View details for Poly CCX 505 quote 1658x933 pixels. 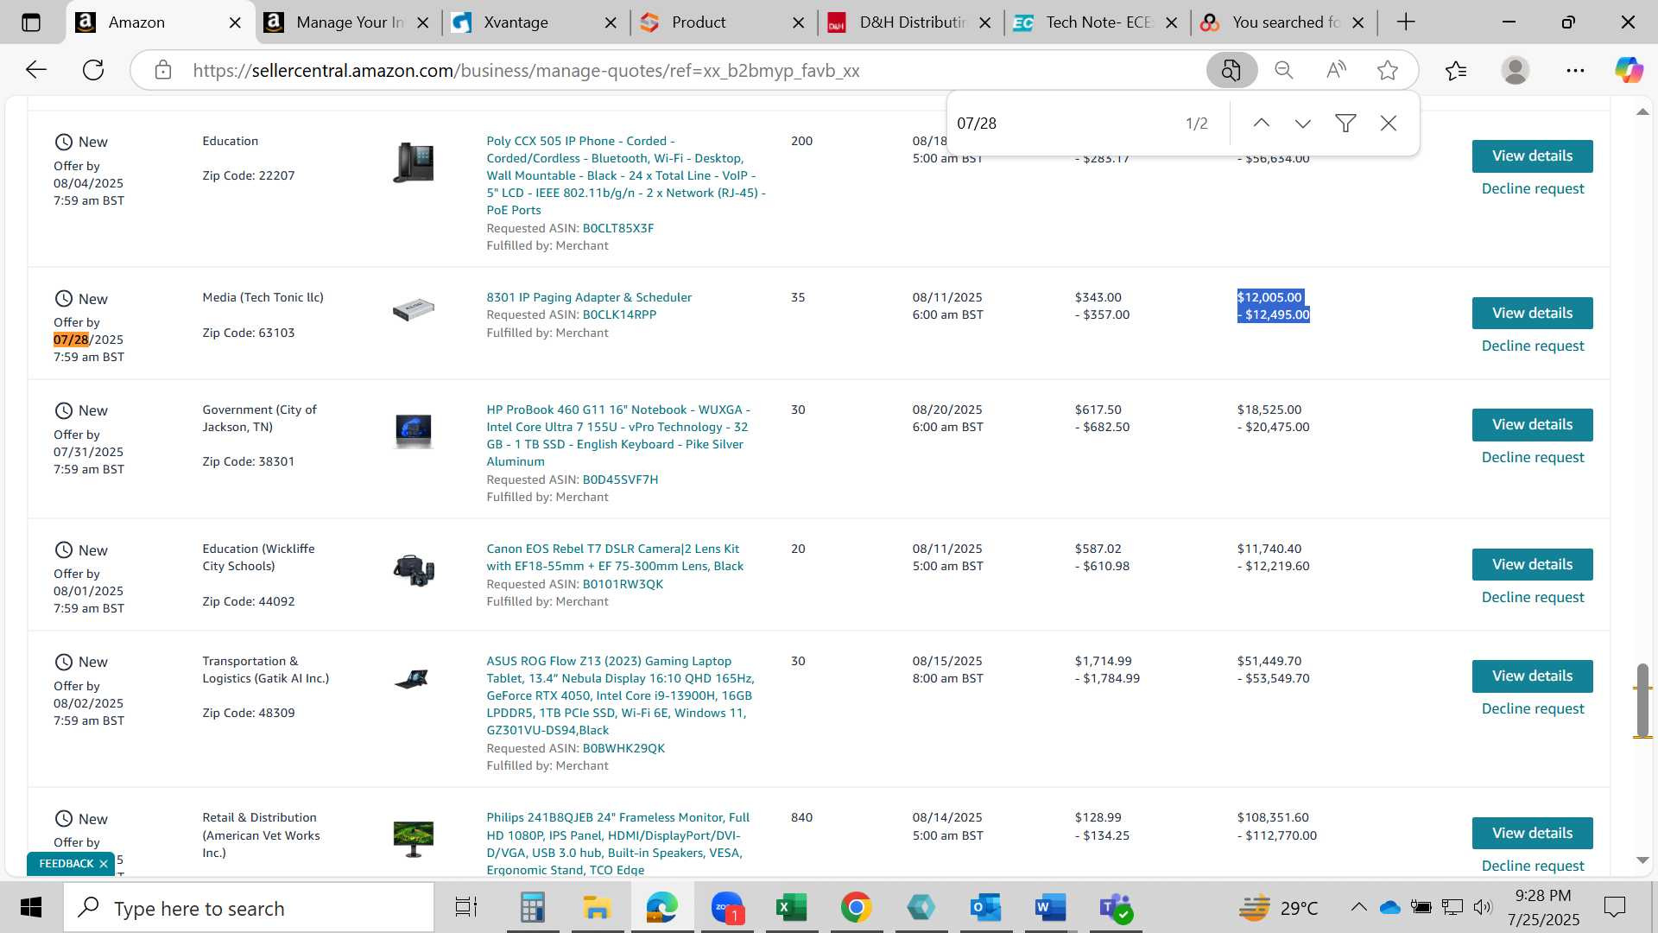click(1532, 156)
